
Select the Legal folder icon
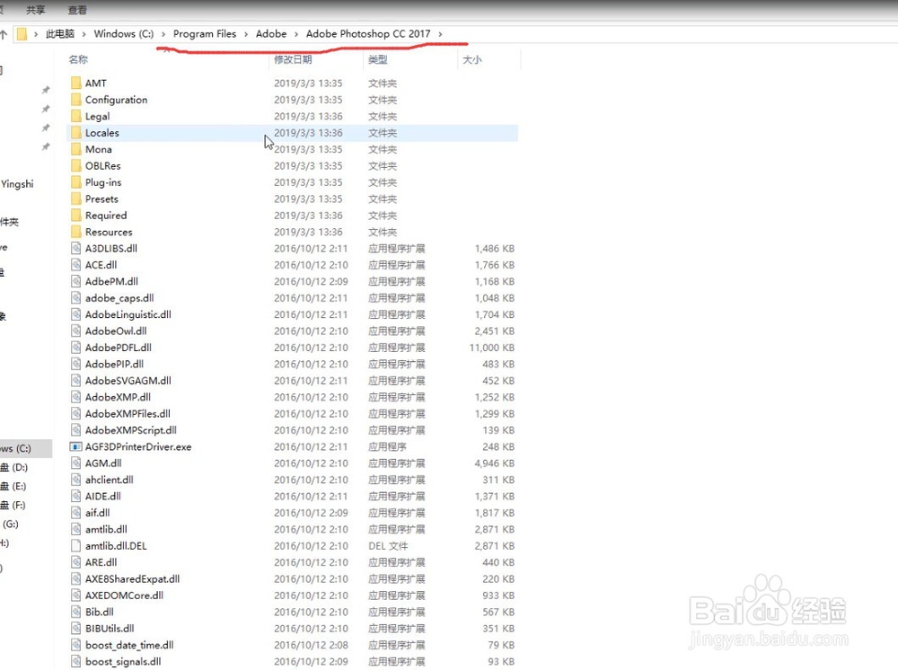[75, 116]
